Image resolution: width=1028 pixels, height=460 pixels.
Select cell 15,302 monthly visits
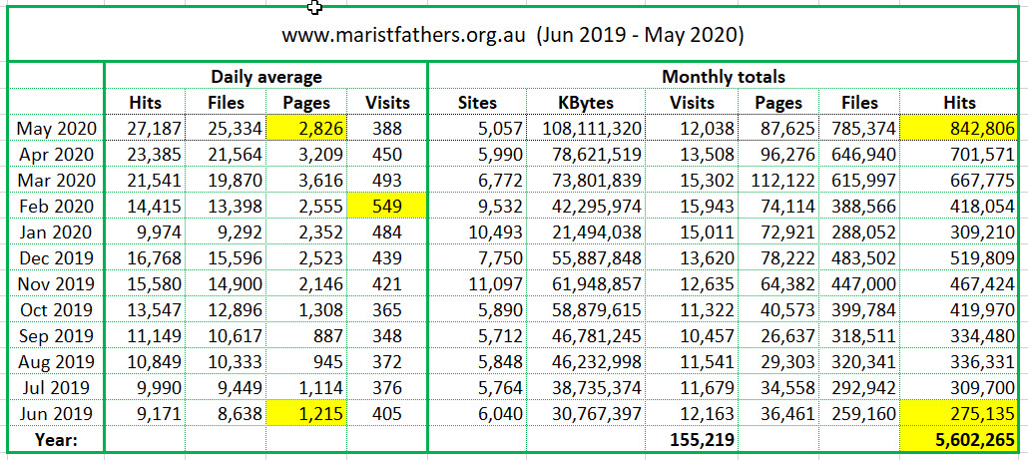pyautogui.click(x=692, y=181)
